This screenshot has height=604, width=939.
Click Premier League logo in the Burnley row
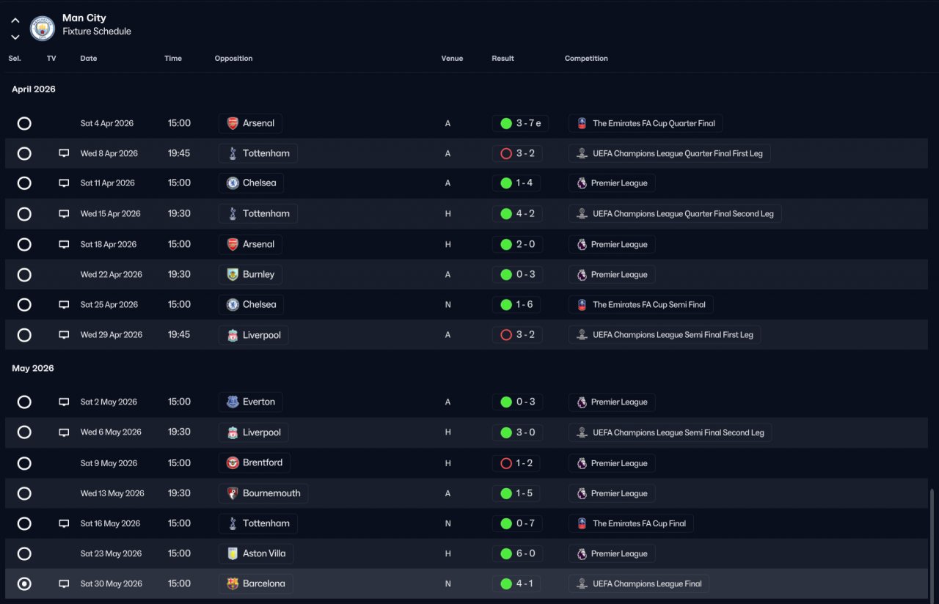click(582, 274)
